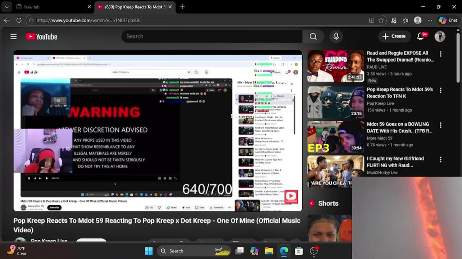The height and width of the screenshot is (259, 462).
Task: Open the Edge media control music icon
Action: pyautogui.click(x=394, y=20)
